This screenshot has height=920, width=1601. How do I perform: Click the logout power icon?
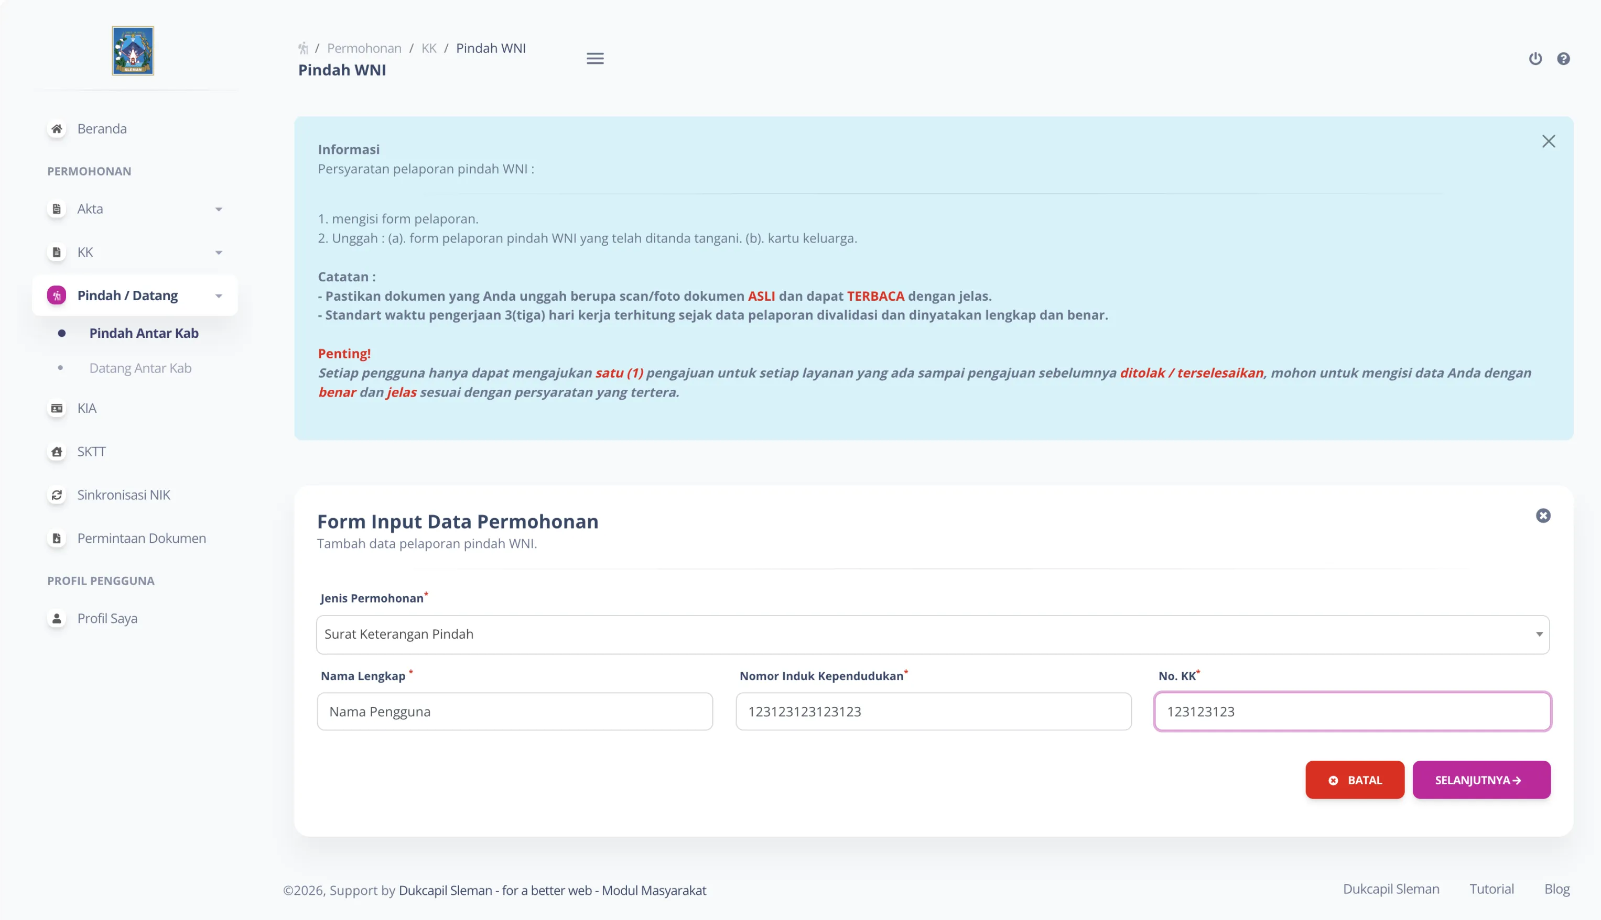click(x=1535, y=58)
